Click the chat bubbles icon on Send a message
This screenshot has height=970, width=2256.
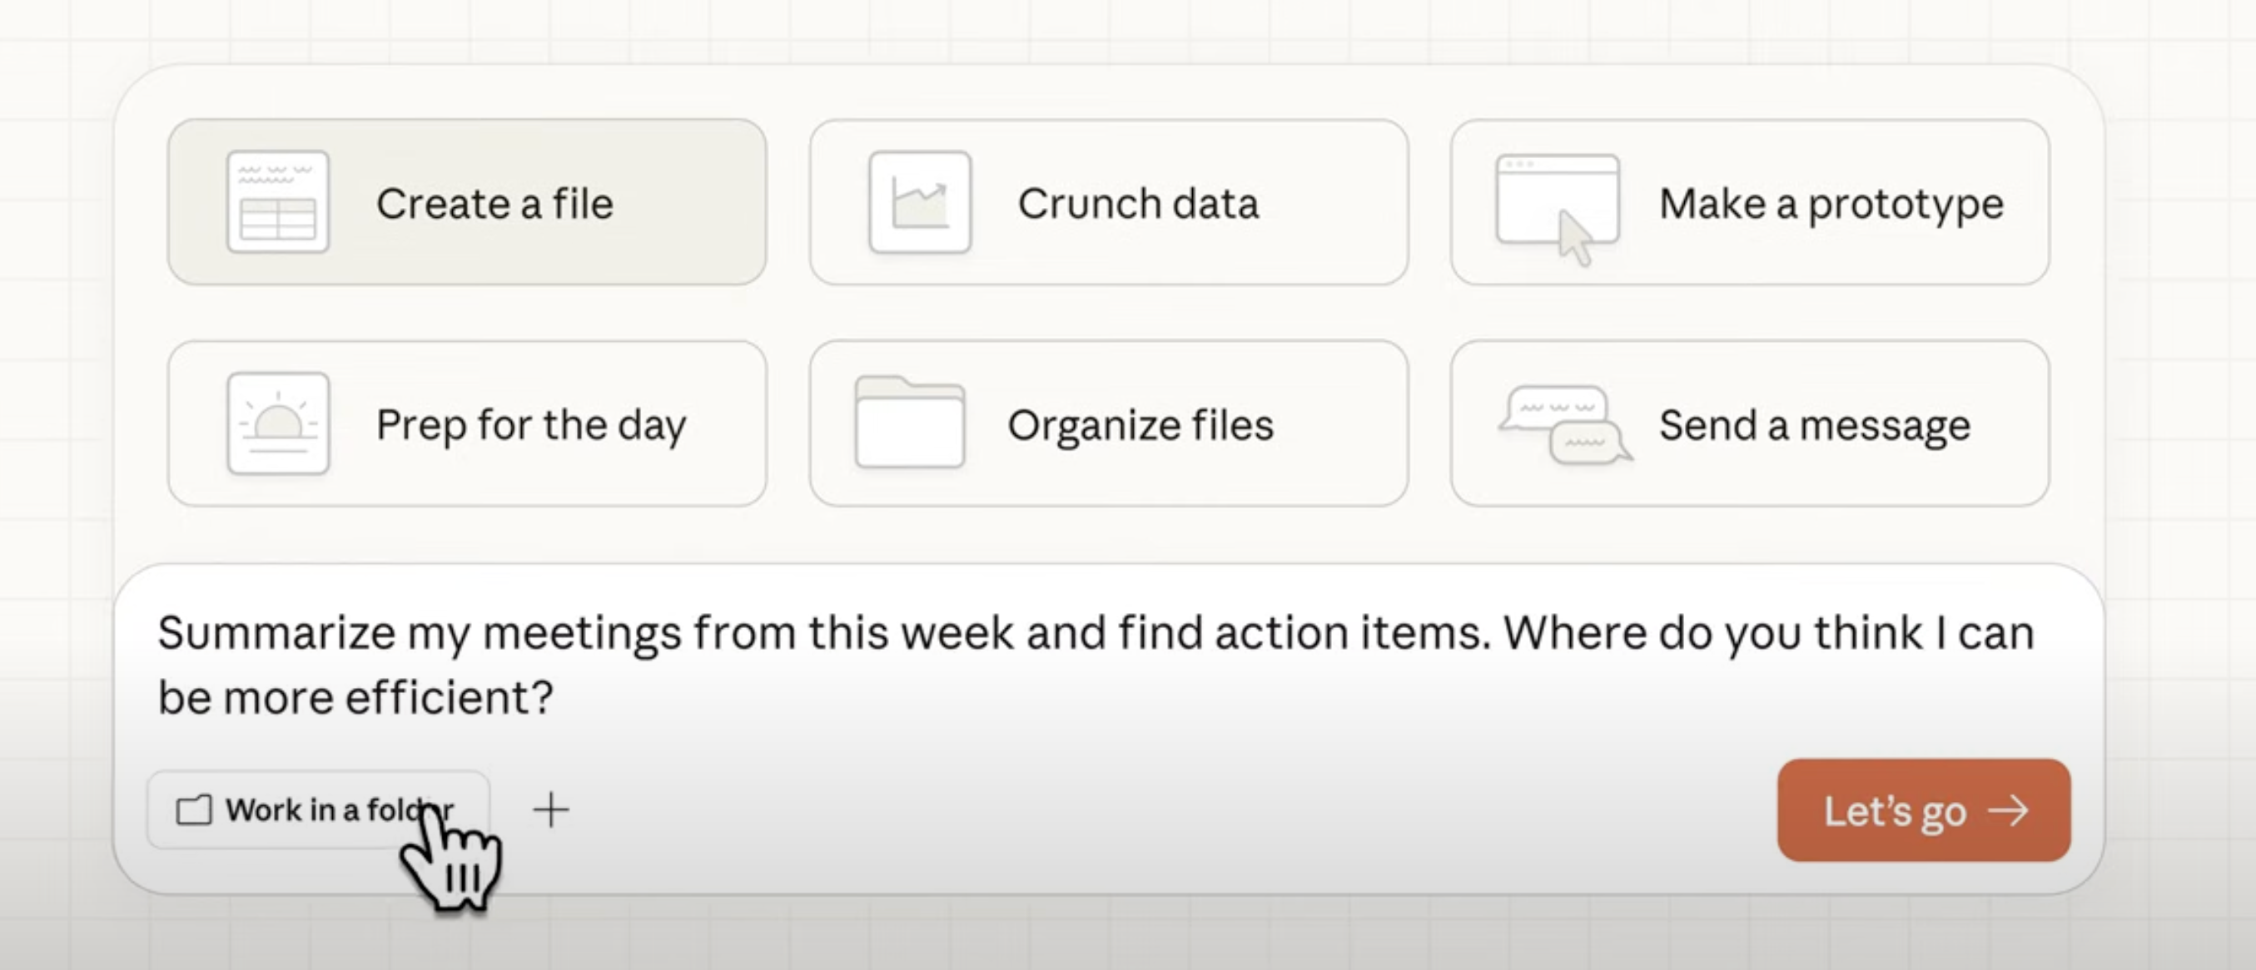coord(1564,425)
